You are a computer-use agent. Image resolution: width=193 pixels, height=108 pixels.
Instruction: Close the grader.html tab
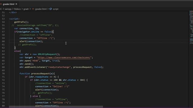16,4
